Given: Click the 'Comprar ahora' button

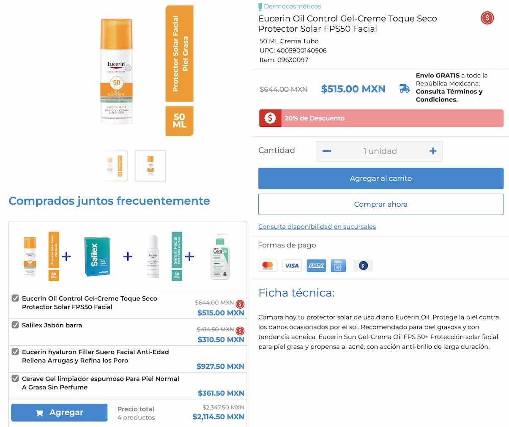Looking at the screenshot, I should pyautogui.click(x=380, y=204).
